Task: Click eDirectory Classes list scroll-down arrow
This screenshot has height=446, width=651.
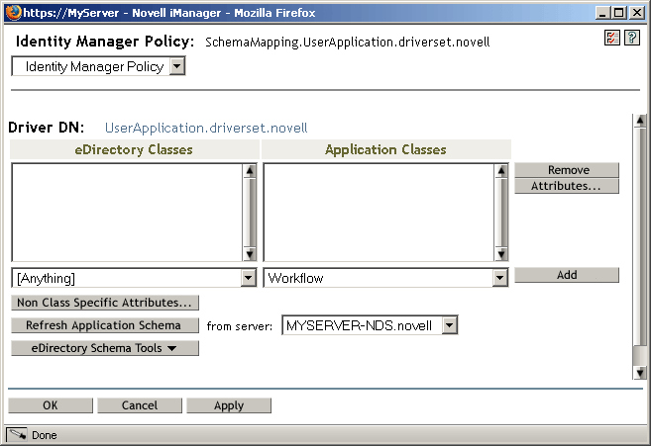Action: [250, 254]
